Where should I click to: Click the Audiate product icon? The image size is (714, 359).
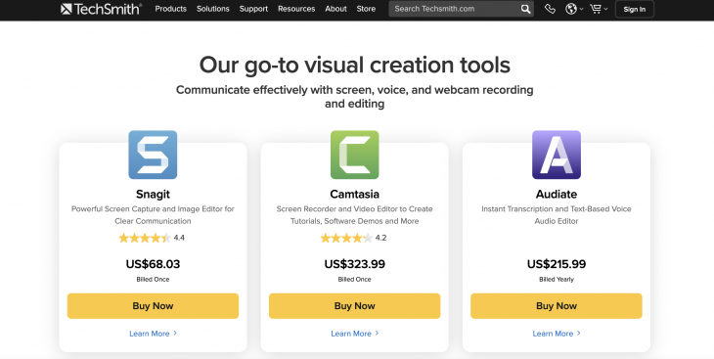[x=557, y=155]
